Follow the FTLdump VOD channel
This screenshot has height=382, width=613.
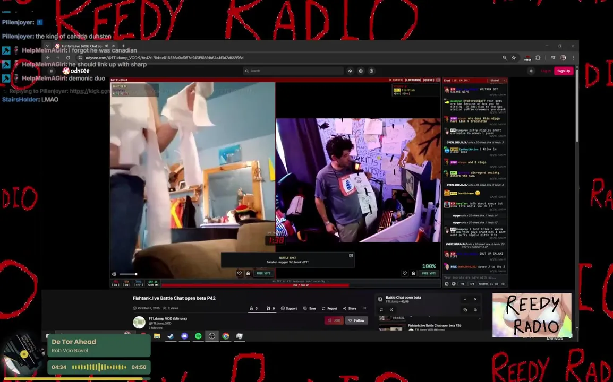(x=356, y=320)
